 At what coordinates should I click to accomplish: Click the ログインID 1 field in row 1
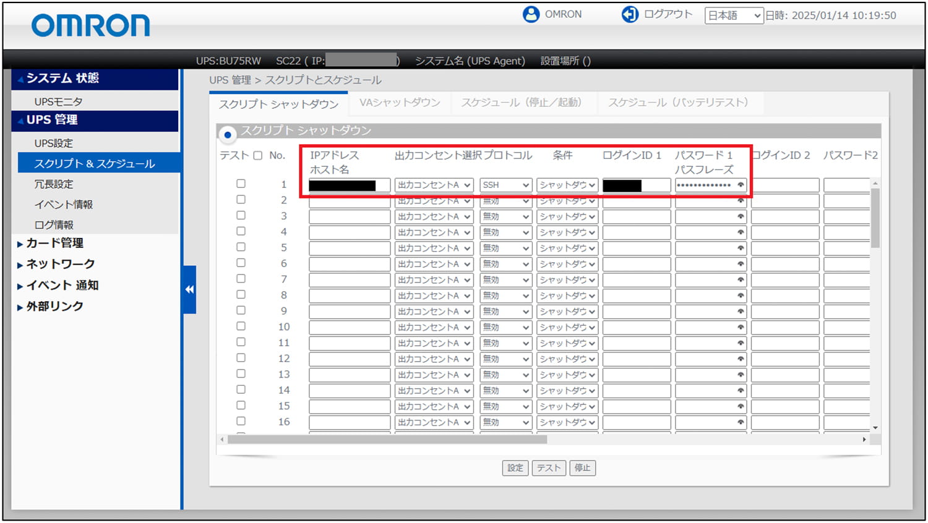[637, 185]
